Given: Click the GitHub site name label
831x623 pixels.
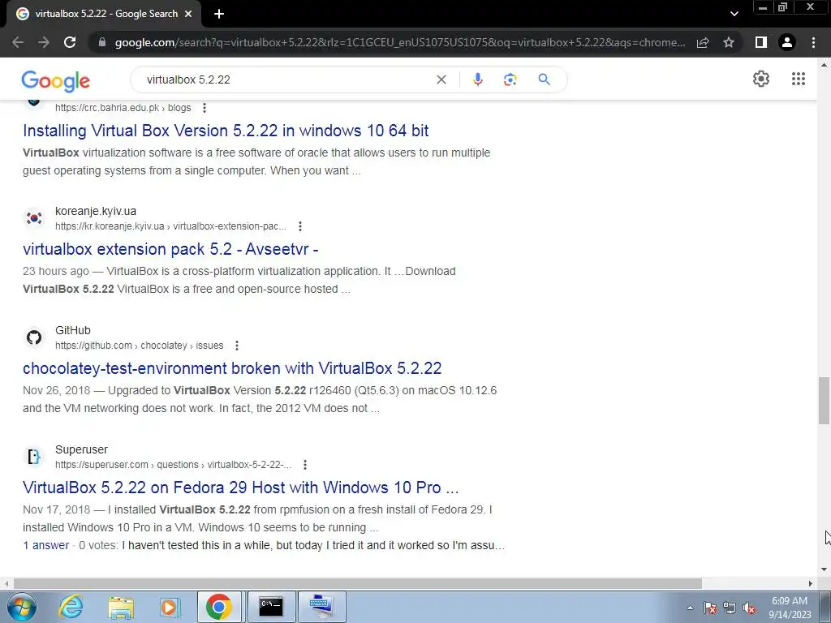Looking at the screenshot, I should coord(72,330).
